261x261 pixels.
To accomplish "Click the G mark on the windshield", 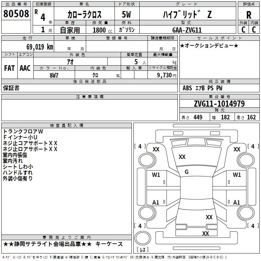I will click(x=187, y=172).
